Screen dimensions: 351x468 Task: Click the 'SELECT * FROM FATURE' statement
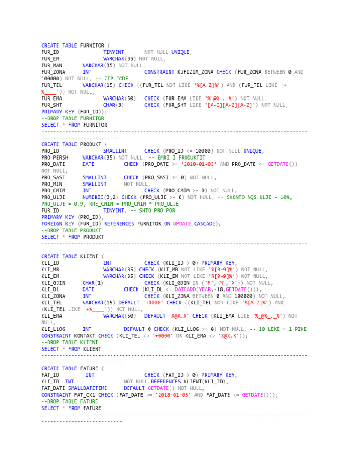coord(71,408)
